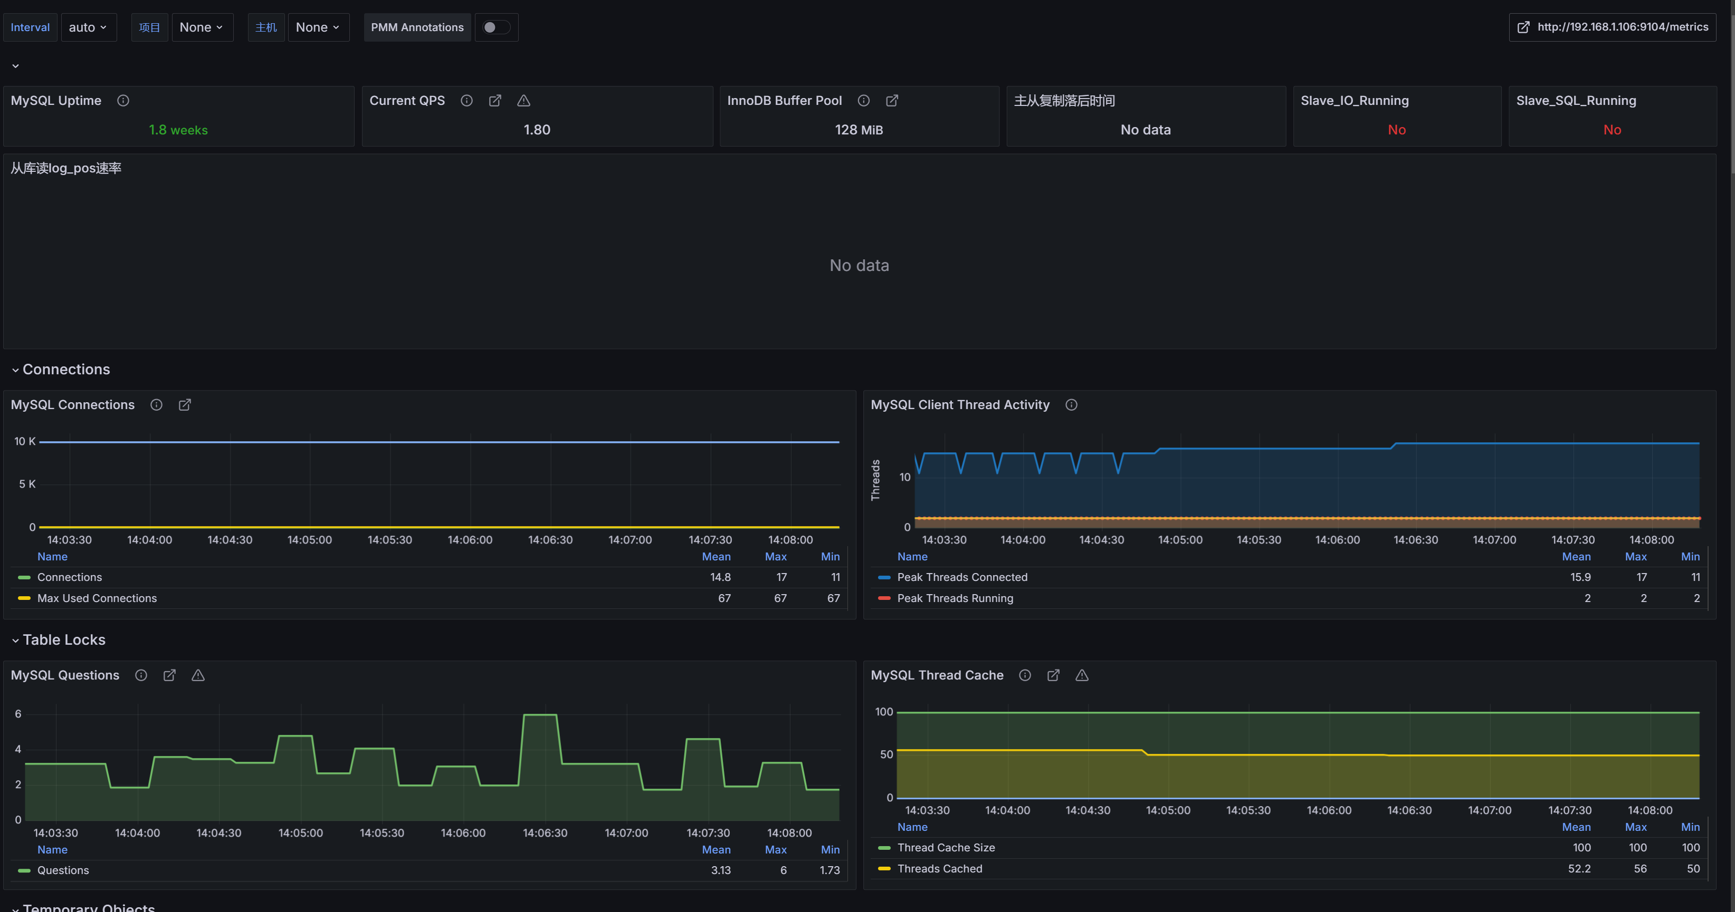Viewport: 1735px width, 912px height.
Task: Open Slave_SQL_Running panel title menu
Action: (1576, 100)
